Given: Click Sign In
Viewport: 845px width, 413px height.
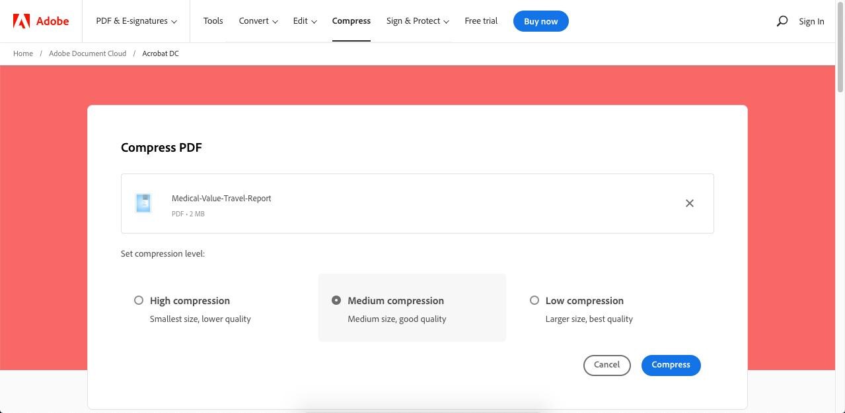Looking at the screenshot, I should click(x=811, y=20).
